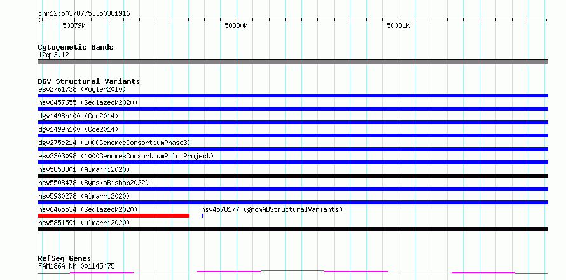This screenshot has height=280, width=566.
Task: Open esv3303098 1000GenomesConsortiumPilotProject label
Action: tap(126, 156)
